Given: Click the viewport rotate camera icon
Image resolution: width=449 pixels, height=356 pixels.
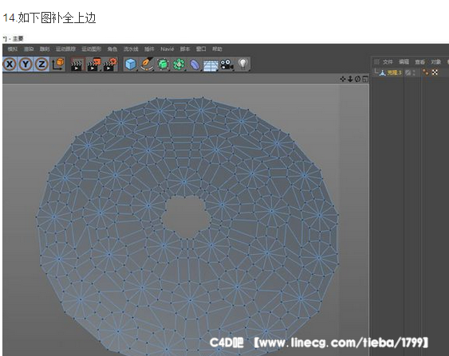Looking at the screenshot, I should (357, 79).
